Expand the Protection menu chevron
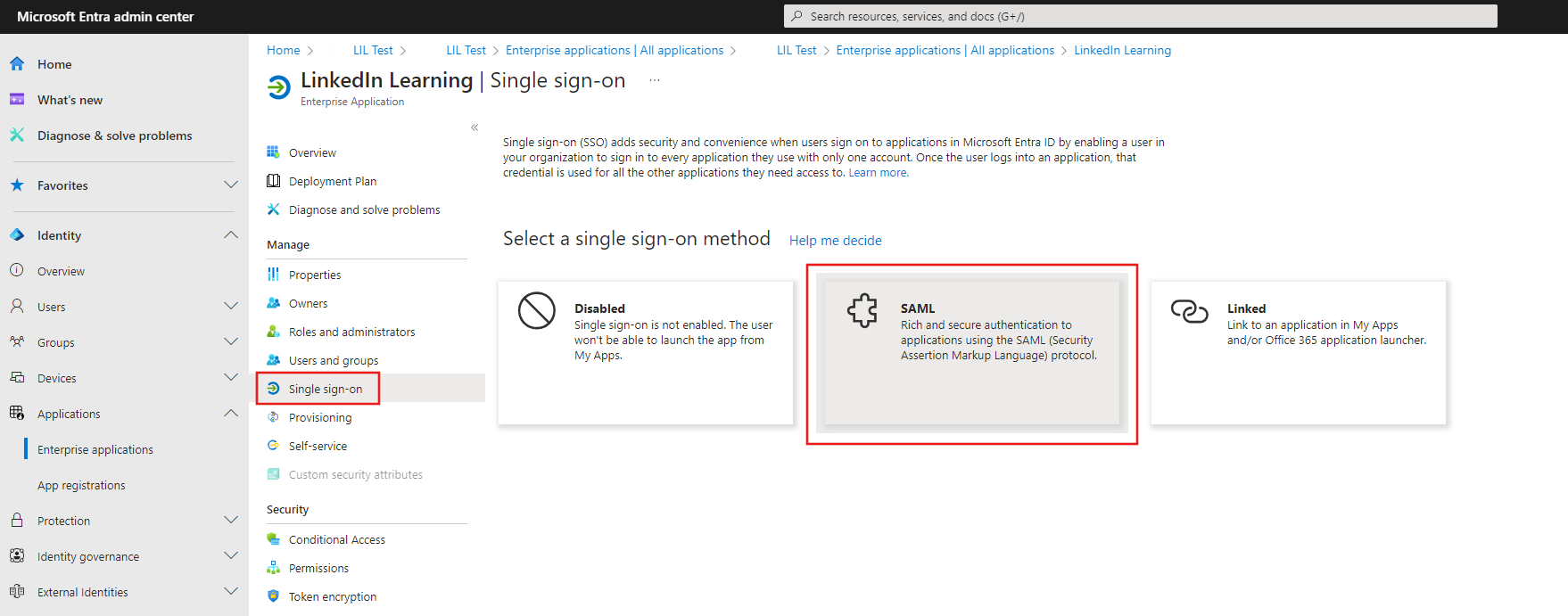 click(x=231, y=520)
